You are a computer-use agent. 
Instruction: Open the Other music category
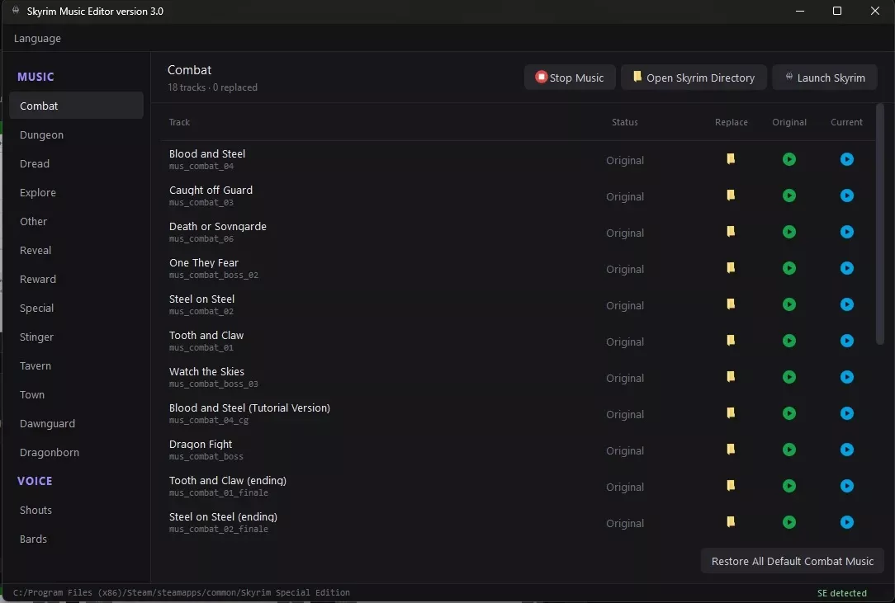click(76, 221)
